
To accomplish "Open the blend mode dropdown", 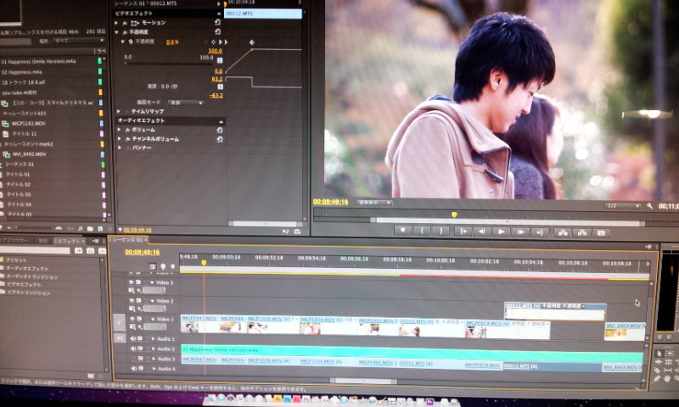I will point(185,103).
